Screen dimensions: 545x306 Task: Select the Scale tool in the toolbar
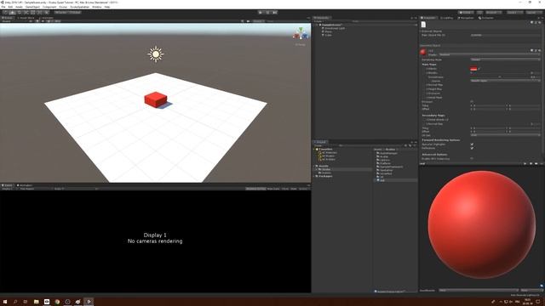26,12
